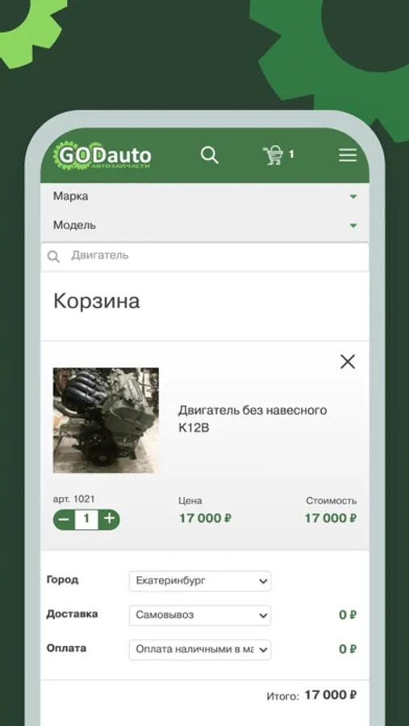Click the magnifier icon in search field
Viewport: 409px width, 726px height.
pos(54,257)
